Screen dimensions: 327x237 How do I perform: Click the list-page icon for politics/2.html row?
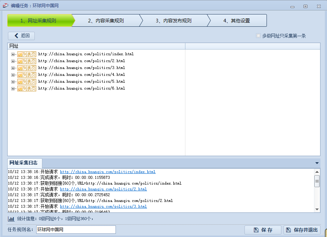pyautogui.click(x=27, y=61)
